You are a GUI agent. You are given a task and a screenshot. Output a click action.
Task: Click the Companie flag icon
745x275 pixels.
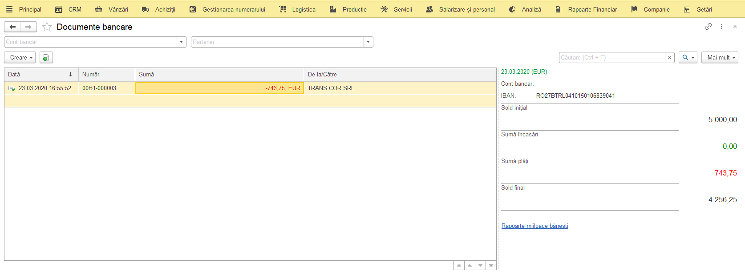click(x=634, y=9)
